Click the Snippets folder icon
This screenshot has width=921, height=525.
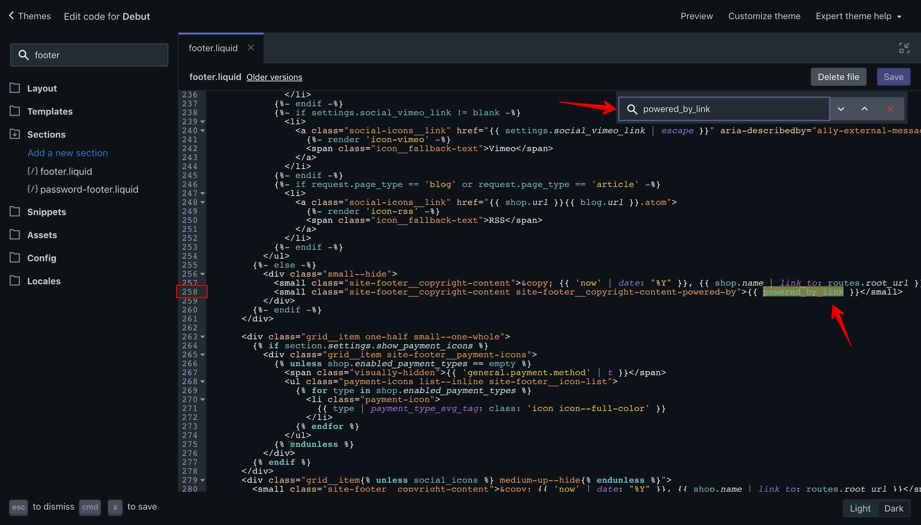(x=14, y=211)
